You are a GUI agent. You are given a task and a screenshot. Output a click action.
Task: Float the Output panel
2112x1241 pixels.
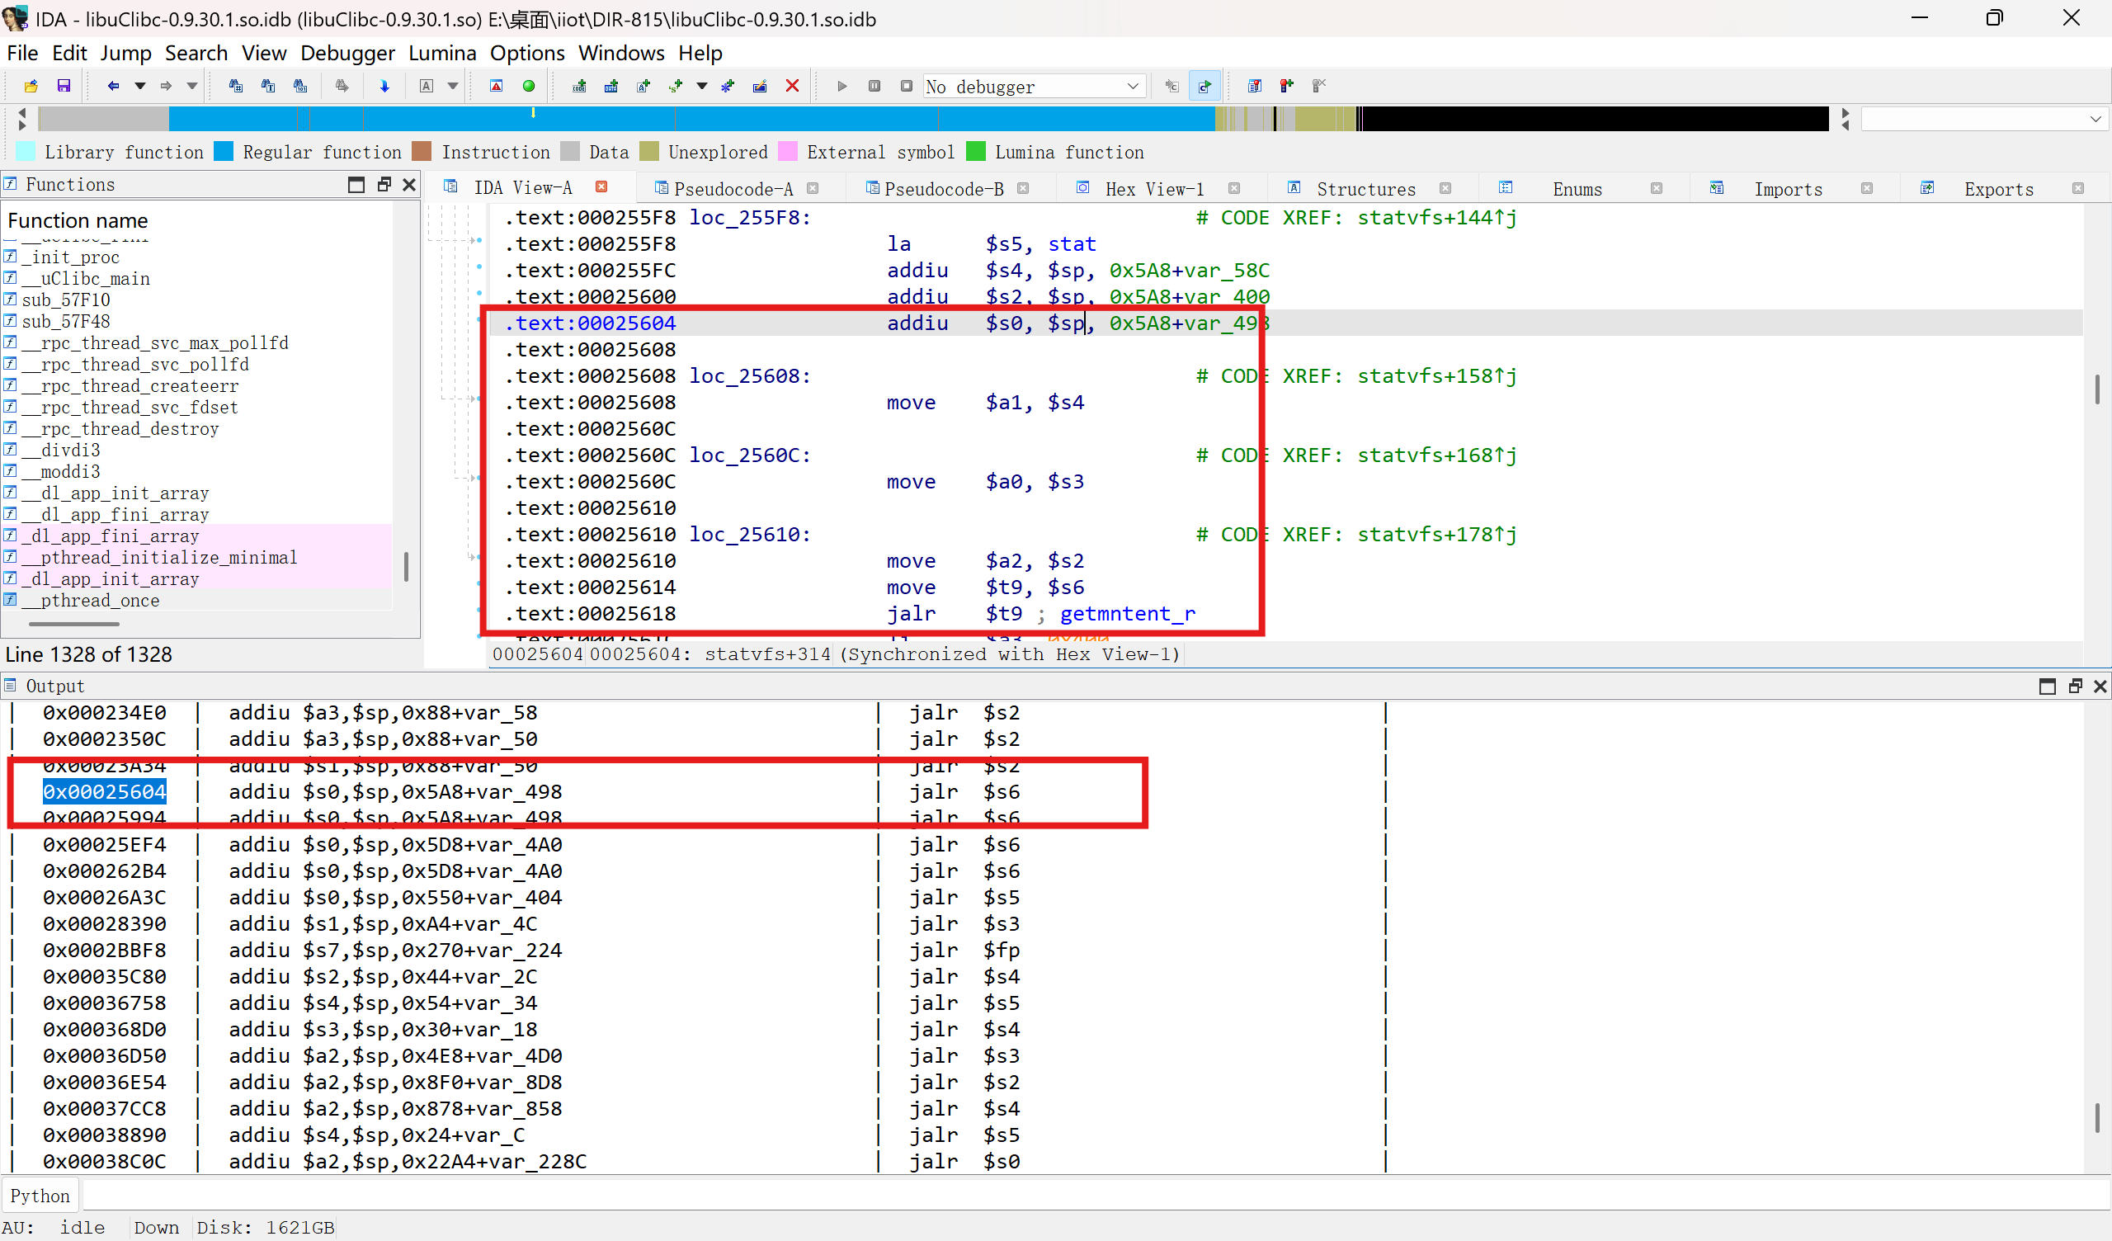tap(2074, 687)
